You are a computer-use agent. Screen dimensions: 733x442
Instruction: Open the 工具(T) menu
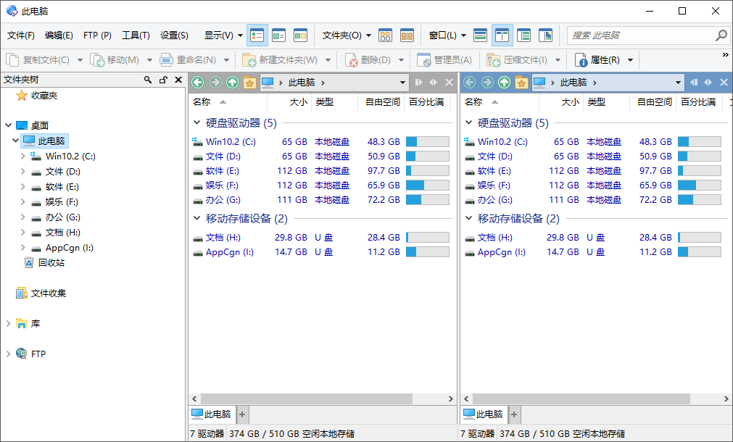pyautogui.click(x=136, y=35)
